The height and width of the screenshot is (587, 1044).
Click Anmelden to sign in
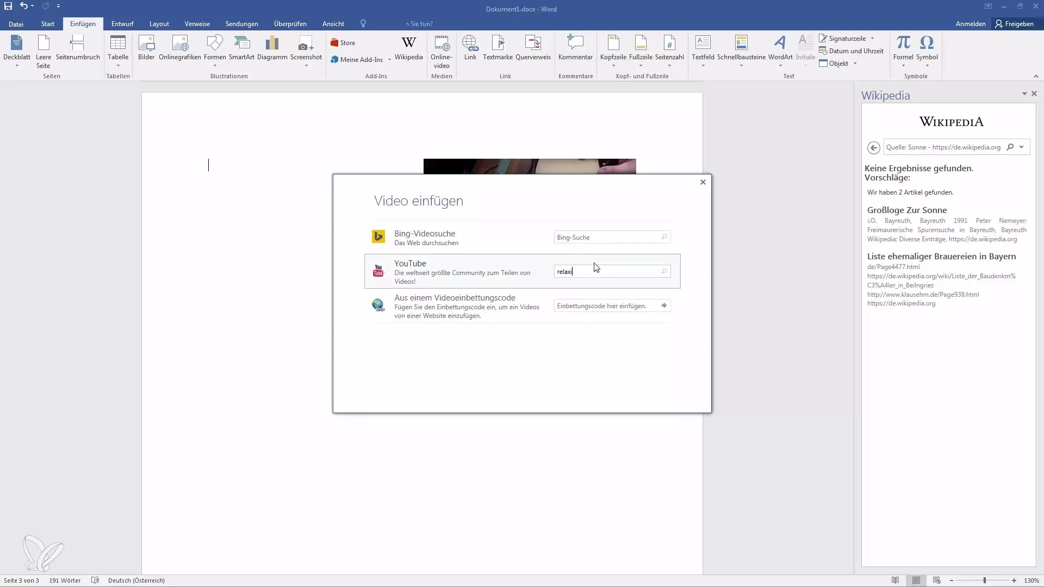coord(971,24)
